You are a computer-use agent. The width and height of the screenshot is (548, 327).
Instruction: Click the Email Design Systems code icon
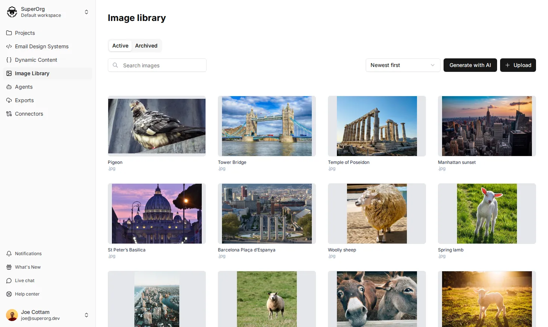(9, 46)
